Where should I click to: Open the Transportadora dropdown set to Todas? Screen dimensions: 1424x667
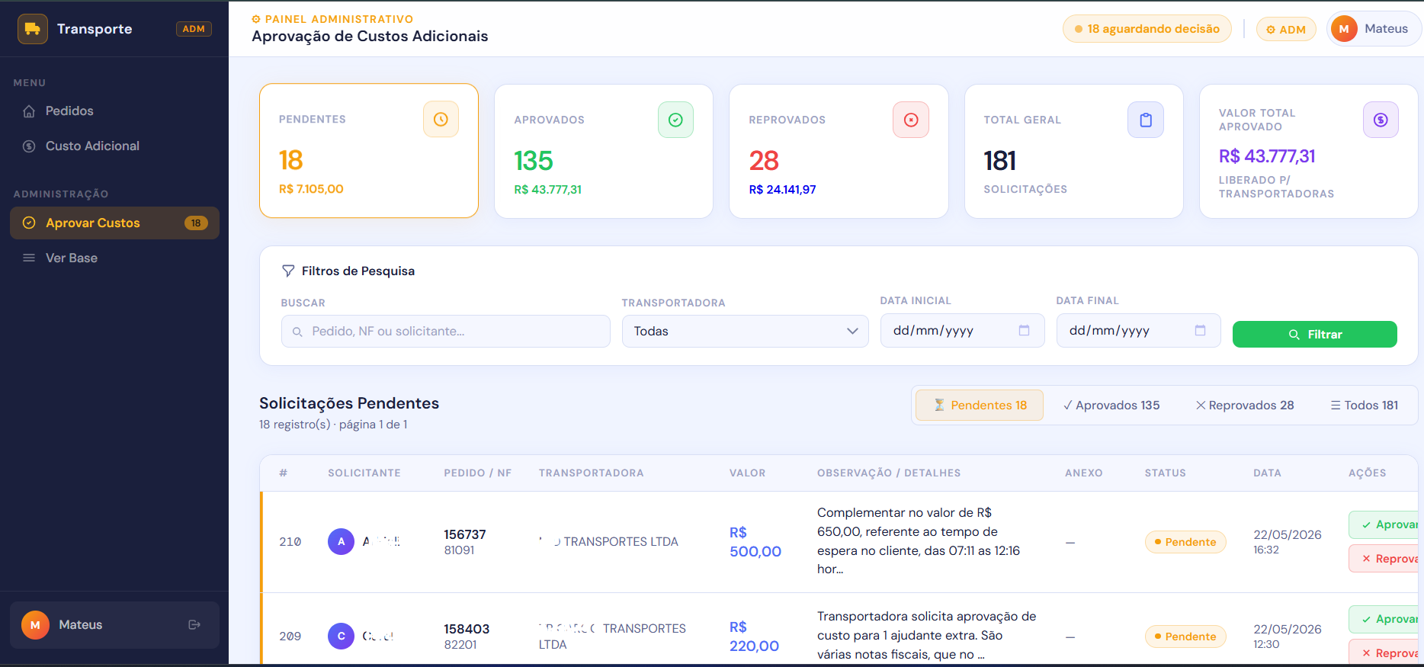746,332
